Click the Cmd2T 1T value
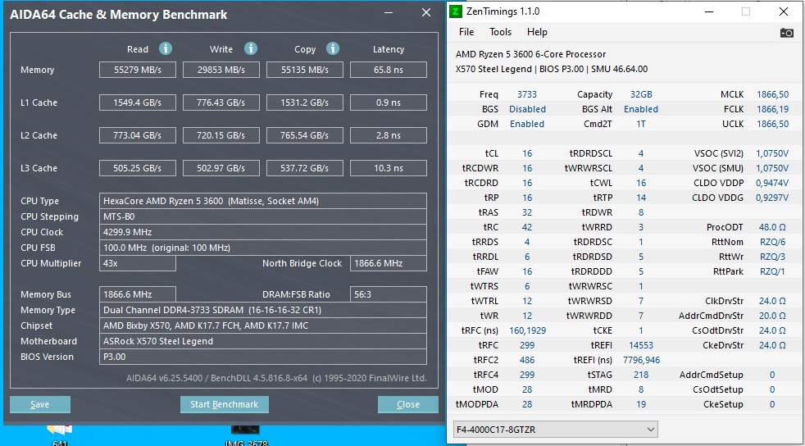Image resolution: width=805 pixels, height=446 pixels. 641,124
